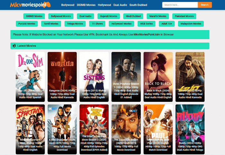Open the Bollywood Movies category tag
The height and width of the screenshot is (155, 225).
coord(61,16)
